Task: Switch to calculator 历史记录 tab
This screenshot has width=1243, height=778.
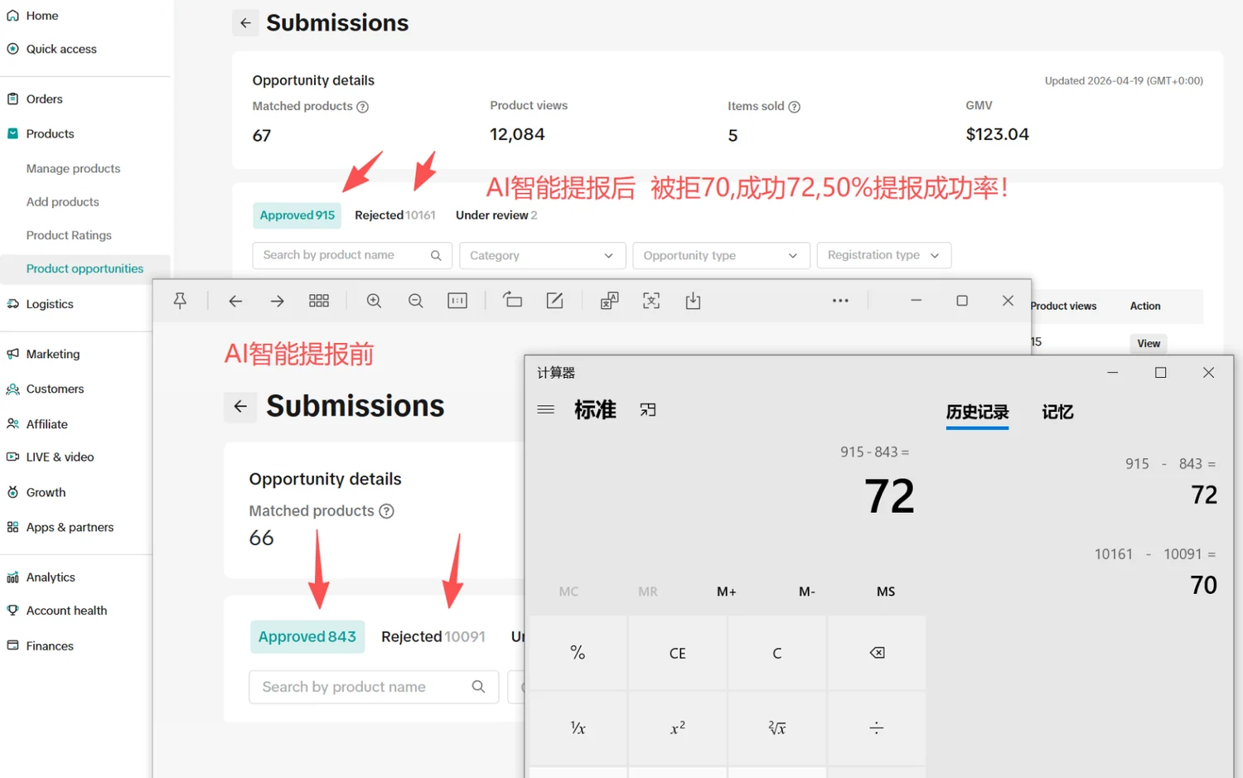Action: click(977, 413)
